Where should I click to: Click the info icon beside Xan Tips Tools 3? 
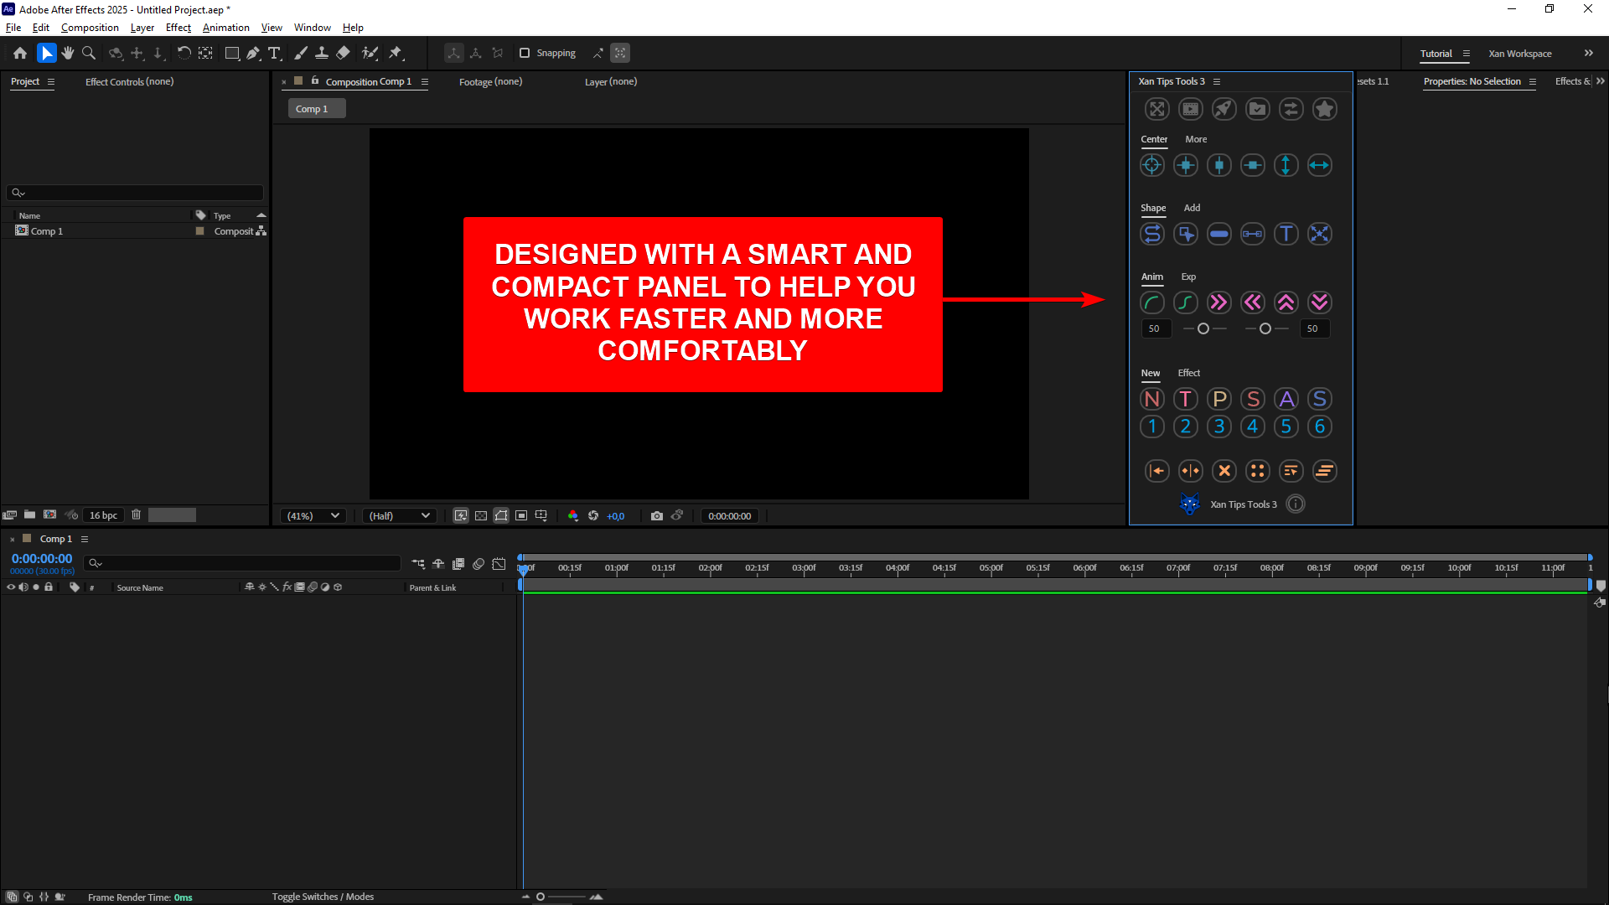click(x=1296, y=504)
